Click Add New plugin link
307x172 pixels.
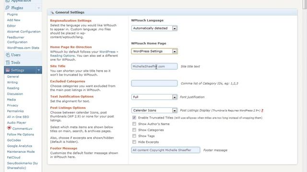[13, 20]
